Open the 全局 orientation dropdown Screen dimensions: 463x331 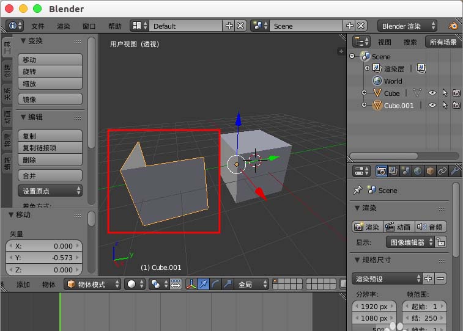pos(251,284)
